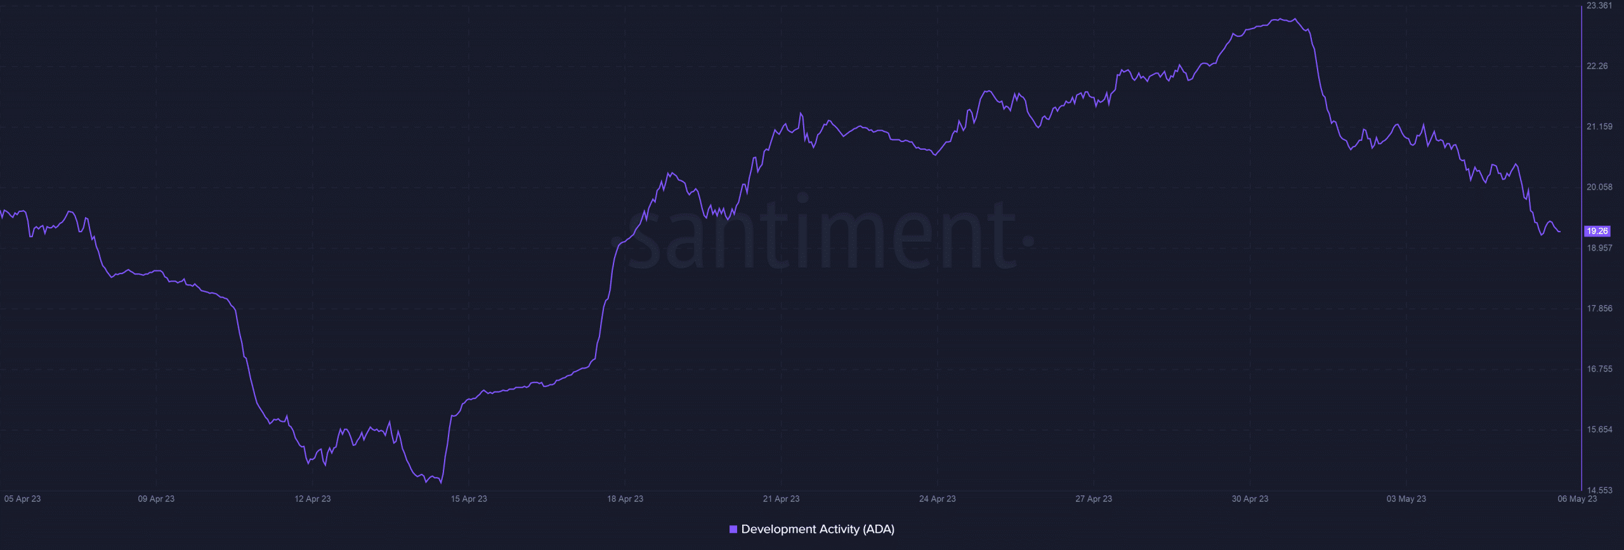Click the 30 Apr 23 date label
The height and width of the screenshot is (550, 1624).
tap(1250, 499)
